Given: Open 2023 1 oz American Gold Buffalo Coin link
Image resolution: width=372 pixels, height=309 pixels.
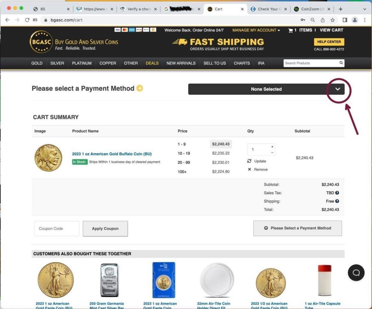Looking at the screenshot, I should pos(112,154).
